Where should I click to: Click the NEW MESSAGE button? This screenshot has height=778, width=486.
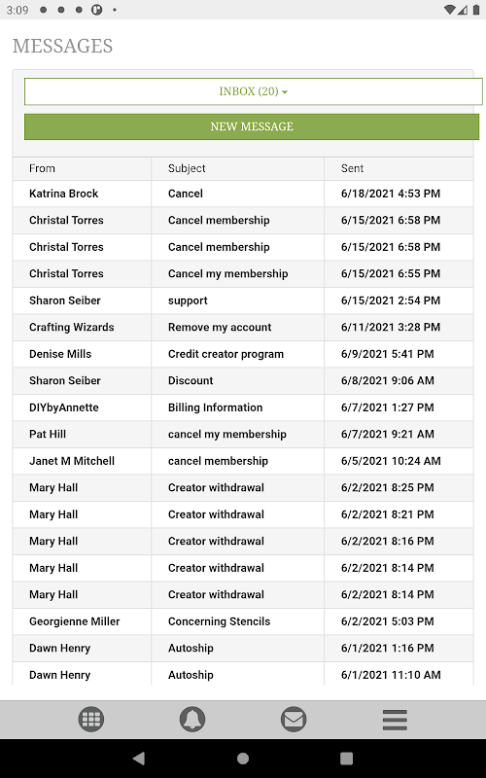pyautogui.click(x=252, y=126)
